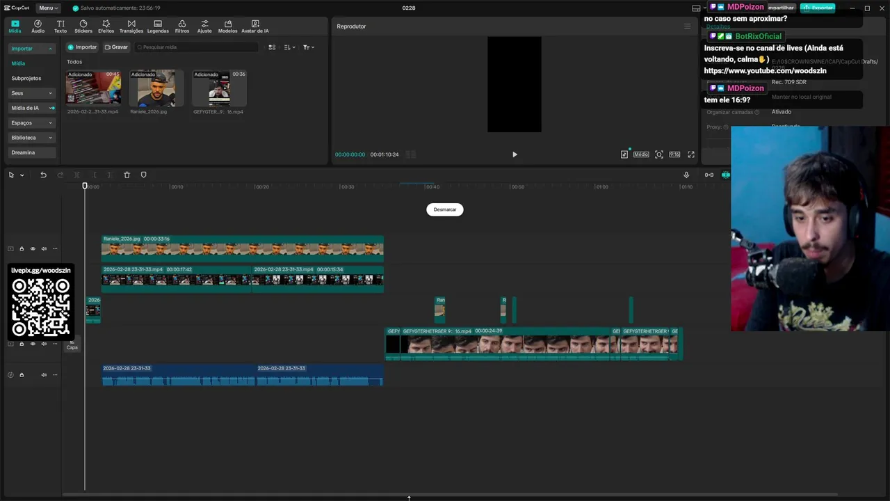The image size is (890, 501).
Task: Delete the selected clip with trash icon
Action: click(127, 175)
